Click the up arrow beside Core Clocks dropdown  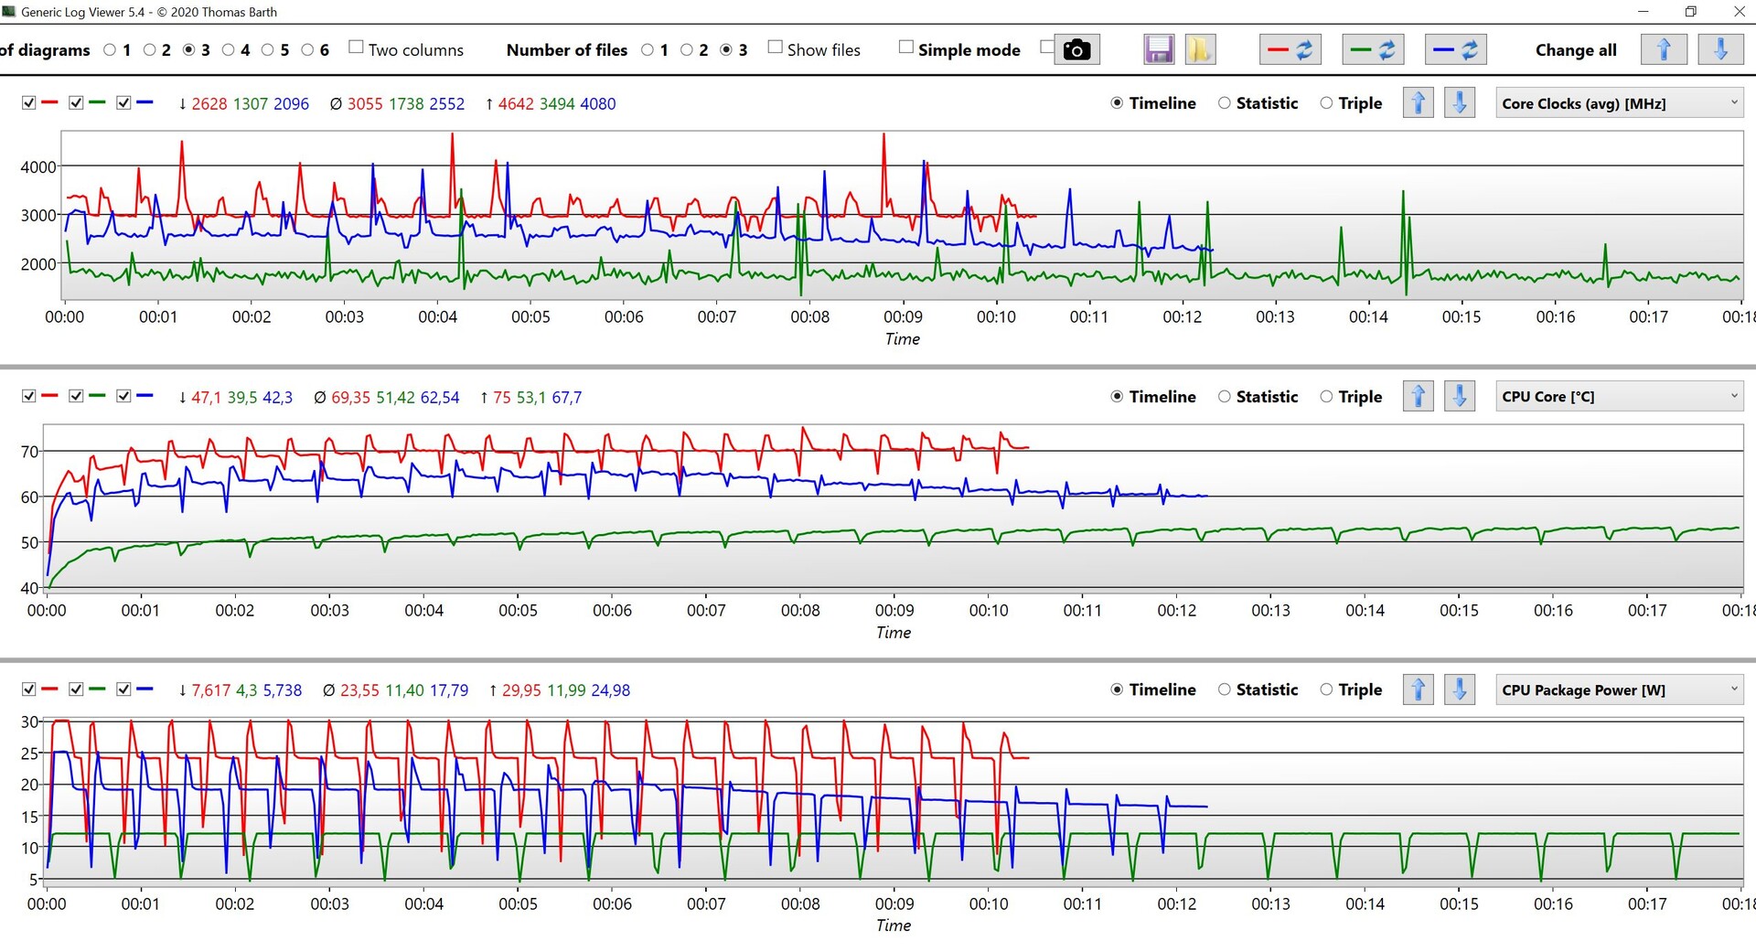coord(1418,103)
